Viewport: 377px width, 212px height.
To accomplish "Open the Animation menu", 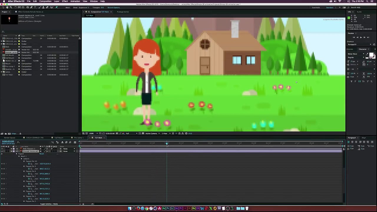I will click(75, 1).
